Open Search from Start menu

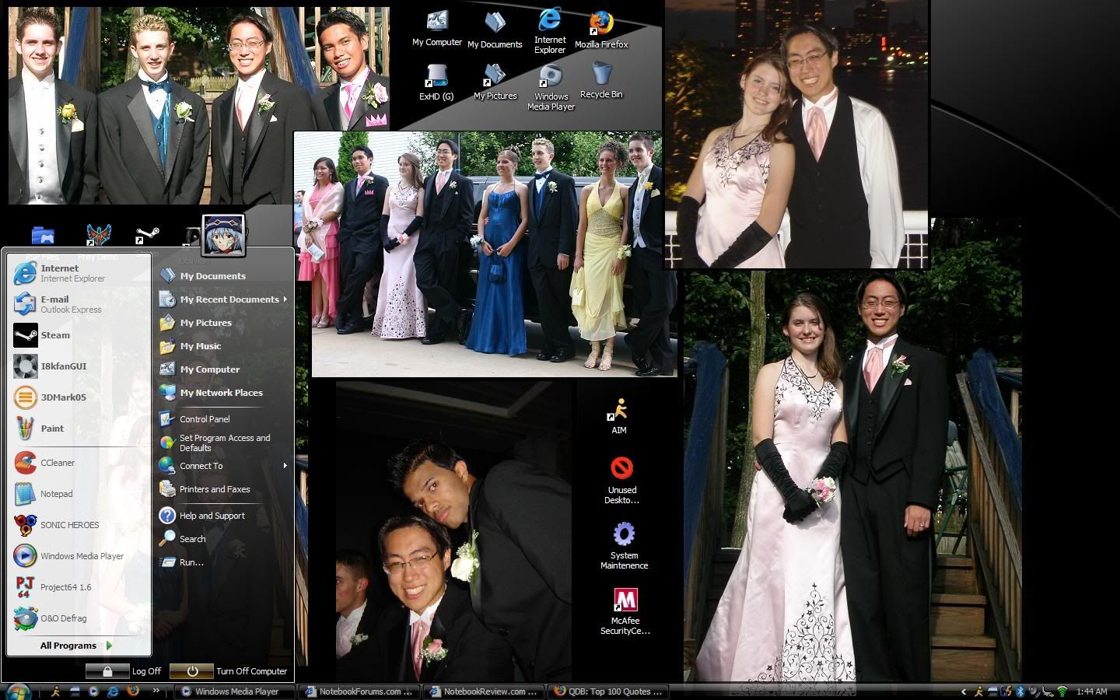223,539
